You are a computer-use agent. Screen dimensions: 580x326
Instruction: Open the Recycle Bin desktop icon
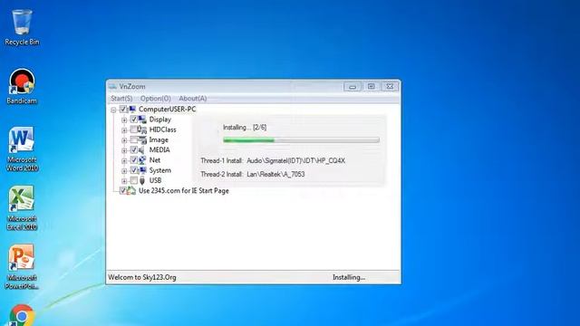(x=22, y=28)
